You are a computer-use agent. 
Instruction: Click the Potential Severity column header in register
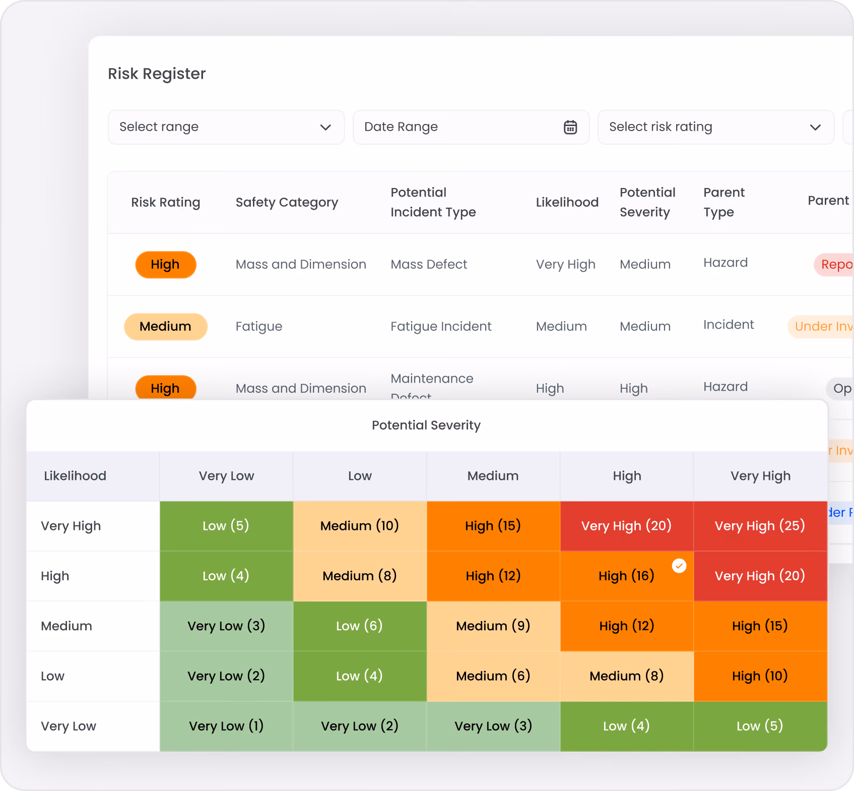point(647,202)
